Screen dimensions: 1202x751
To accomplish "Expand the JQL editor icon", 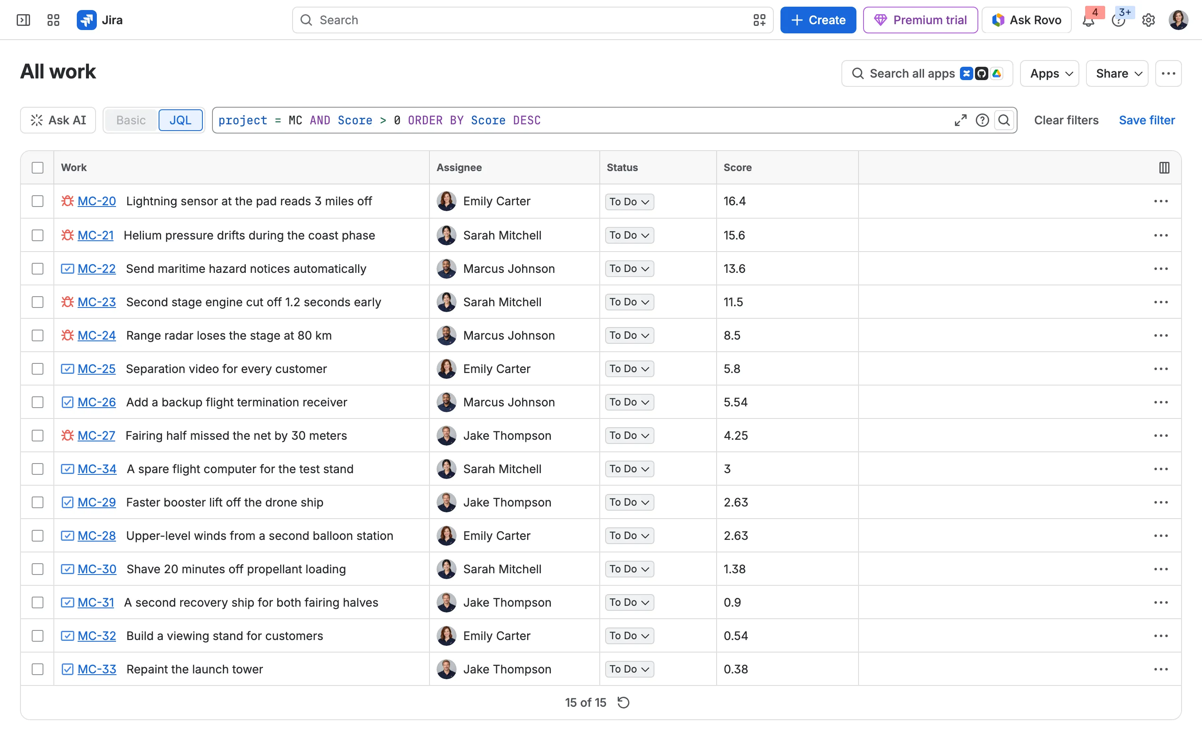I will (x=960, y=120).
